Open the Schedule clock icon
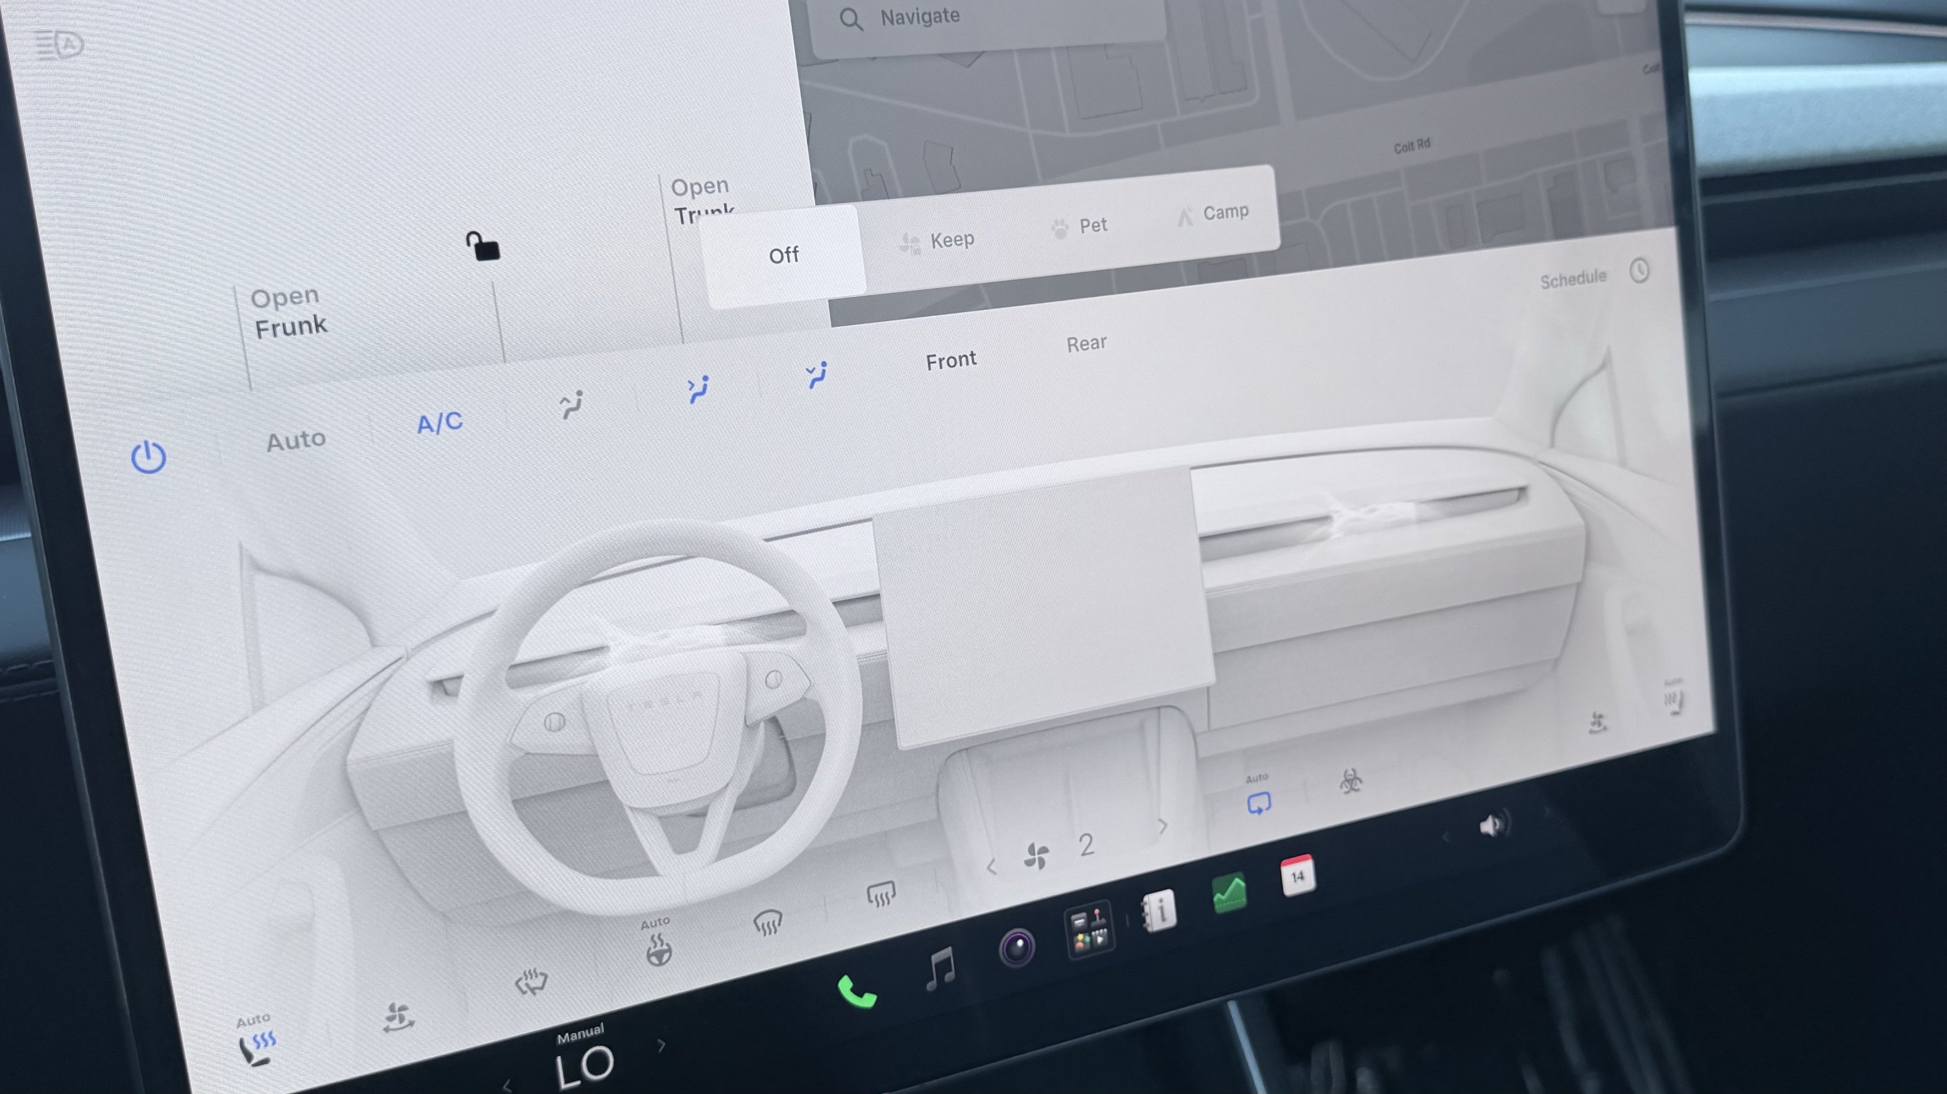This screenshot has height=1094, width=1947. click(1639, 271)
